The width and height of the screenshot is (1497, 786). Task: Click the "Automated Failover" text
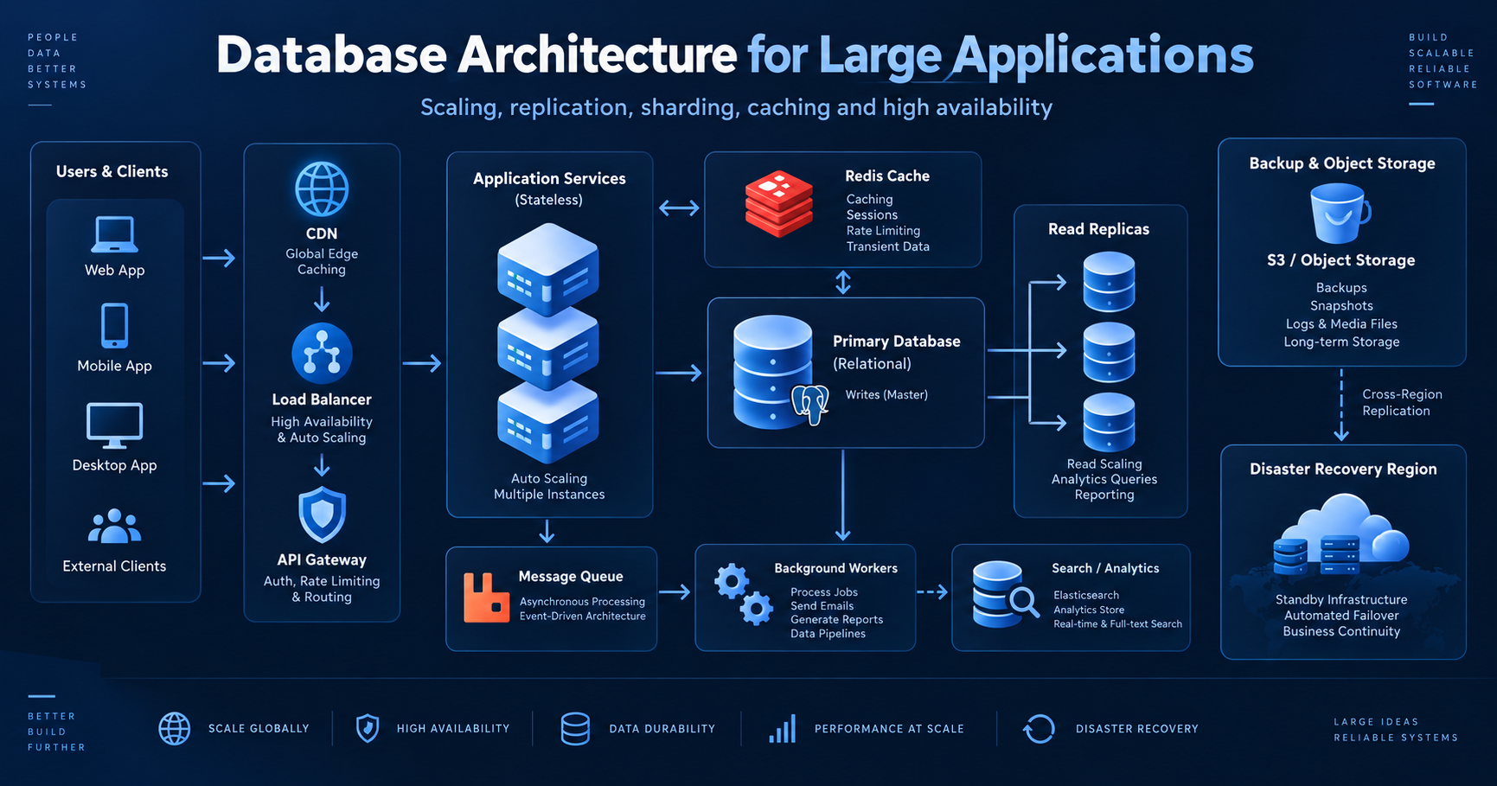1341,616
